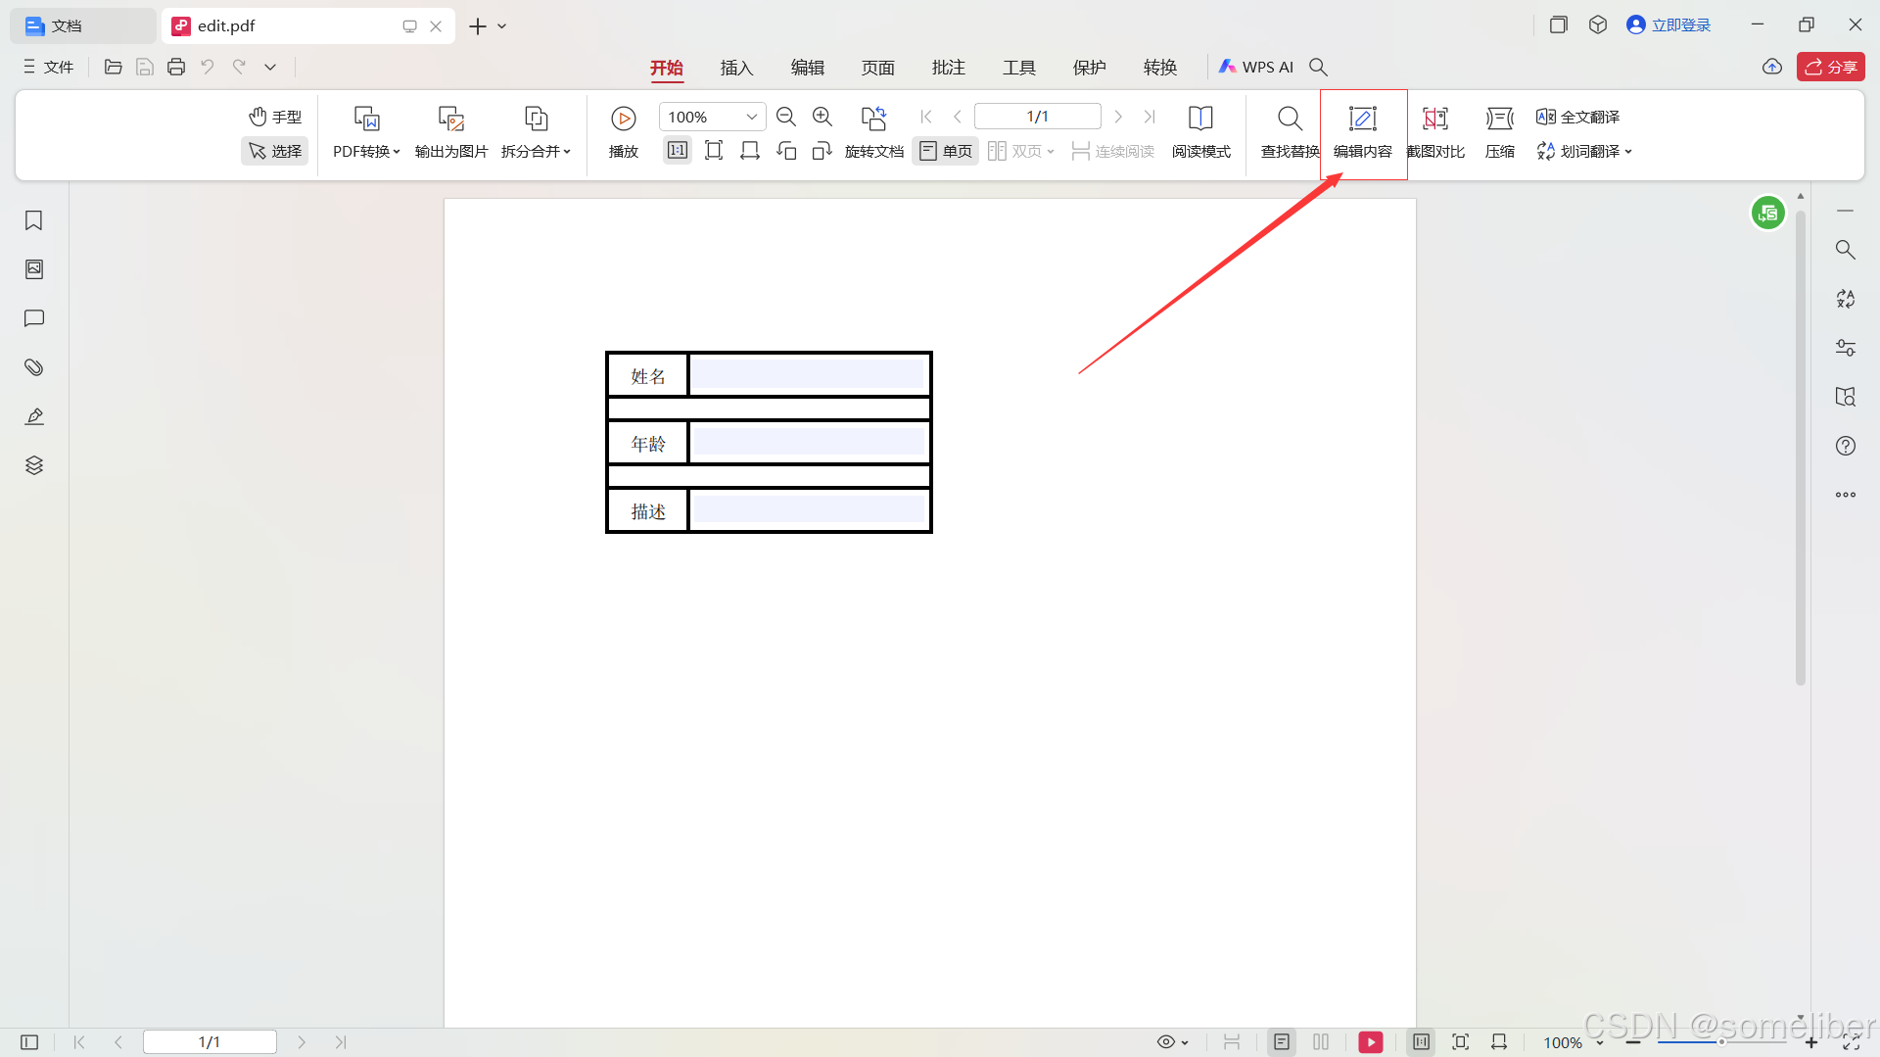Image resolution: width=1880 pixels, height=1057 pixels.
Task: Click Full Text Translation button
Action: coord(1577,117)
